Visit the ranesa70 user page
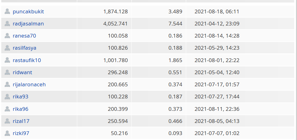 (24, 36)
